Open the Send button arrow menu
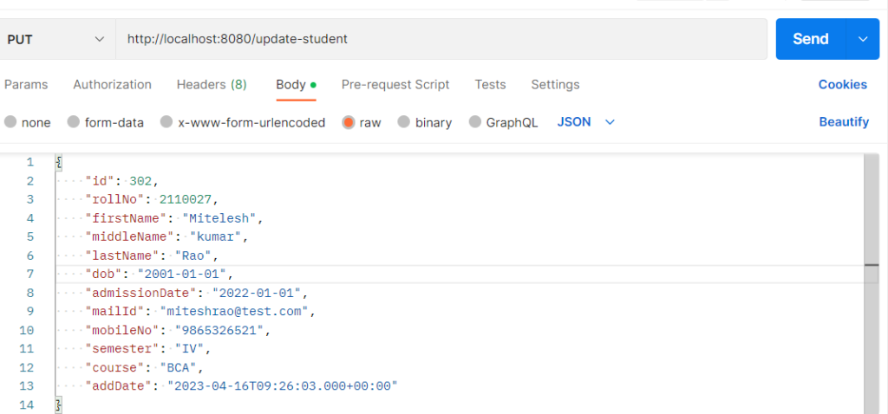 [863, 39]
